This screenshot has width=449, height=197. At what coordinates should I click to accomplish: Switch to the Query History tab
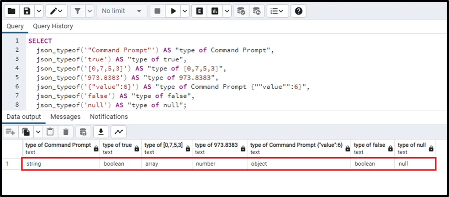point(53,27)
